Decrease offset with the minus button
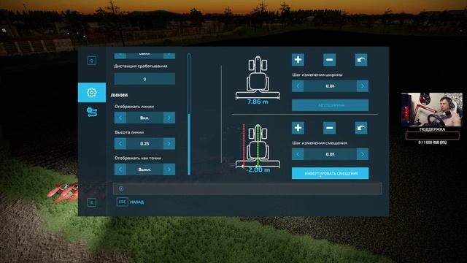 pyautogui.click(x=329, y=128)
